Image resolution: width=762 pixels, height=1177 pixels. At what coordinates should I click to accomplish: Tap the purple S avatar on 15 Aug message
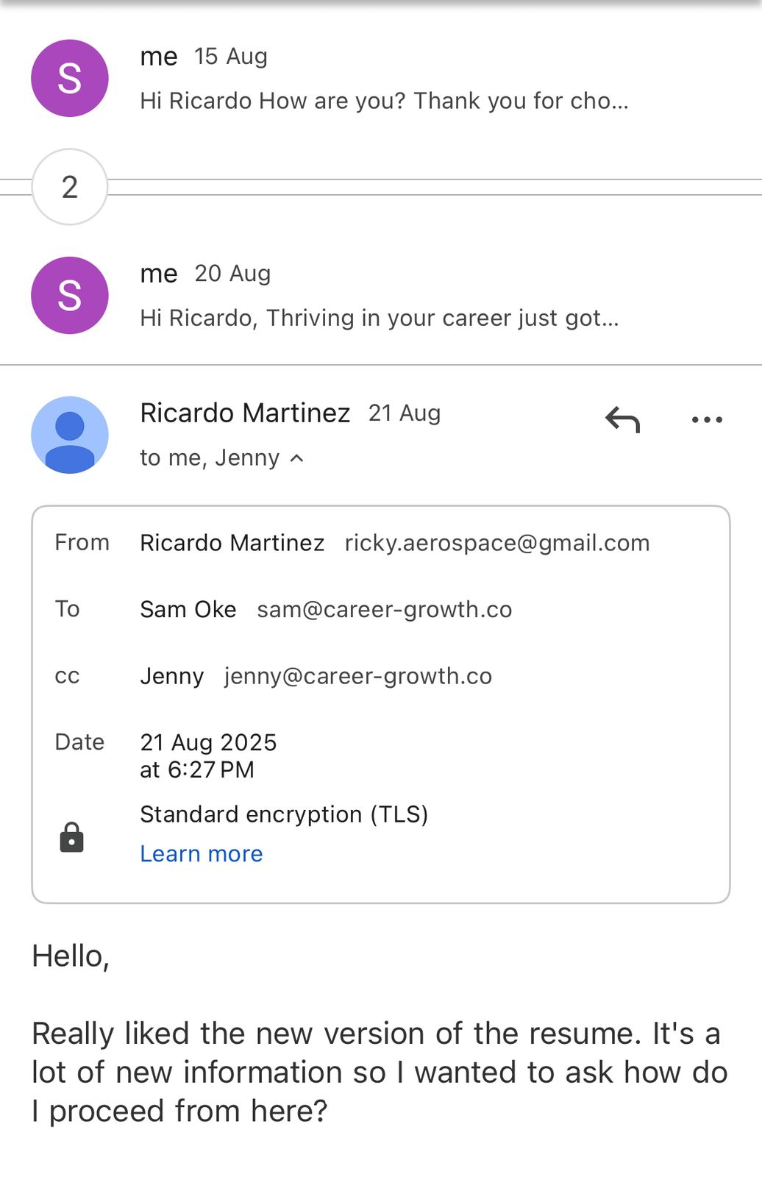(70, 78)
